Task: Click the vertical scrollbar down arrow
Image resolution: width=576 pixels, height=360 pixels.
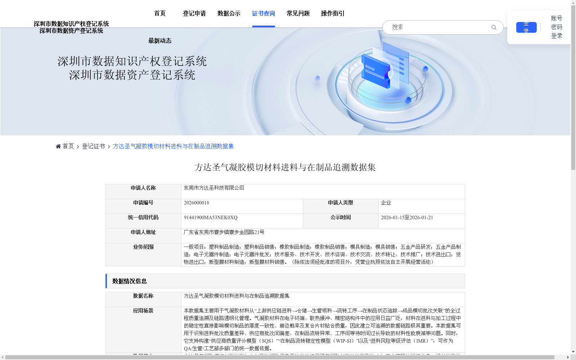Action: coord(573,352)
